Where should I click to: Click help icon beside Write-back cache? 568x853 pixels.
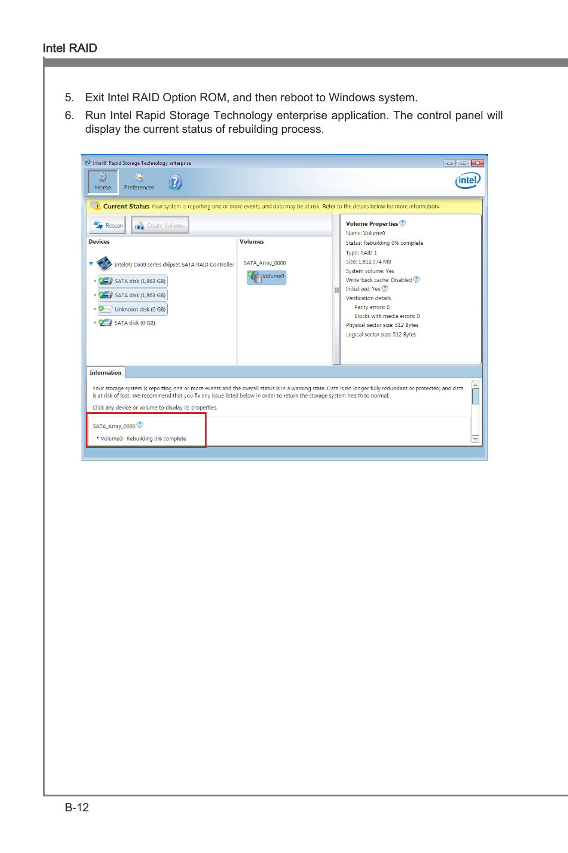coord(417,279)
